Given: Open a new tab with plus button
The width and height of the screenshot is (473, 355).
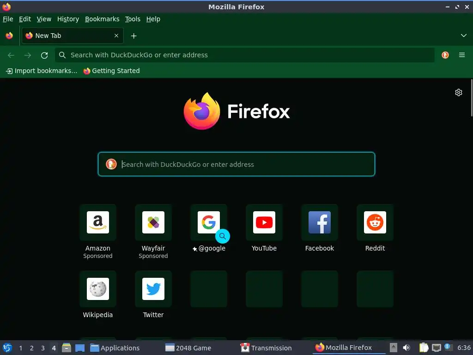Looking at the screenshot, I should [133, 36].
